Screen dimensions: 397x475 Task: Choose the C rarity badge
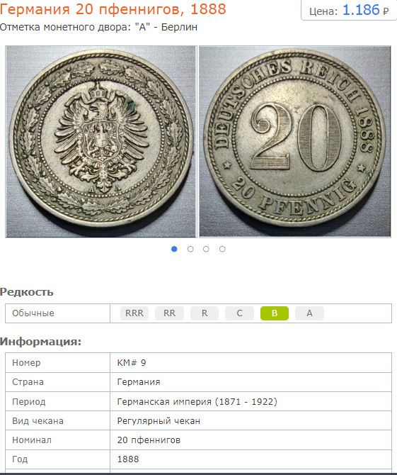[x=239, y=313]
